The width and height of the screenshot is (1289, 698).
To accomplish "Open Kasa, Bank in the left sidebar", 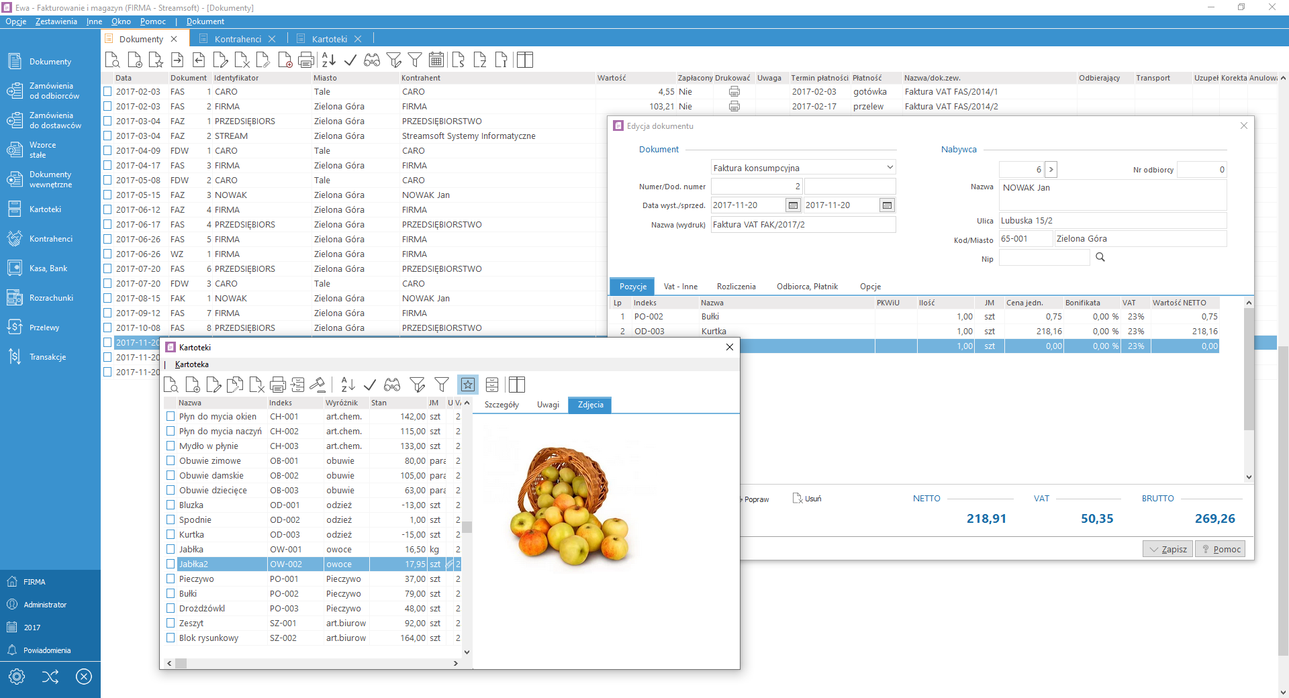I will 48,268.
